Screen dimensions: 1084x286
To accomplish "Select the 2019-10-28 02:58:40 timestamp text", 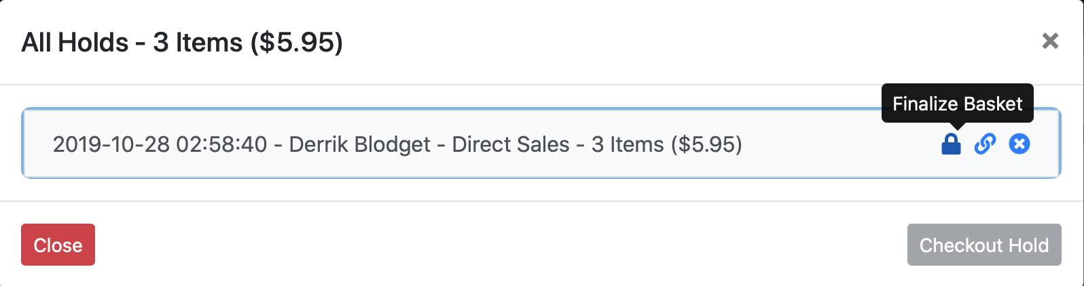I will 160,144.
